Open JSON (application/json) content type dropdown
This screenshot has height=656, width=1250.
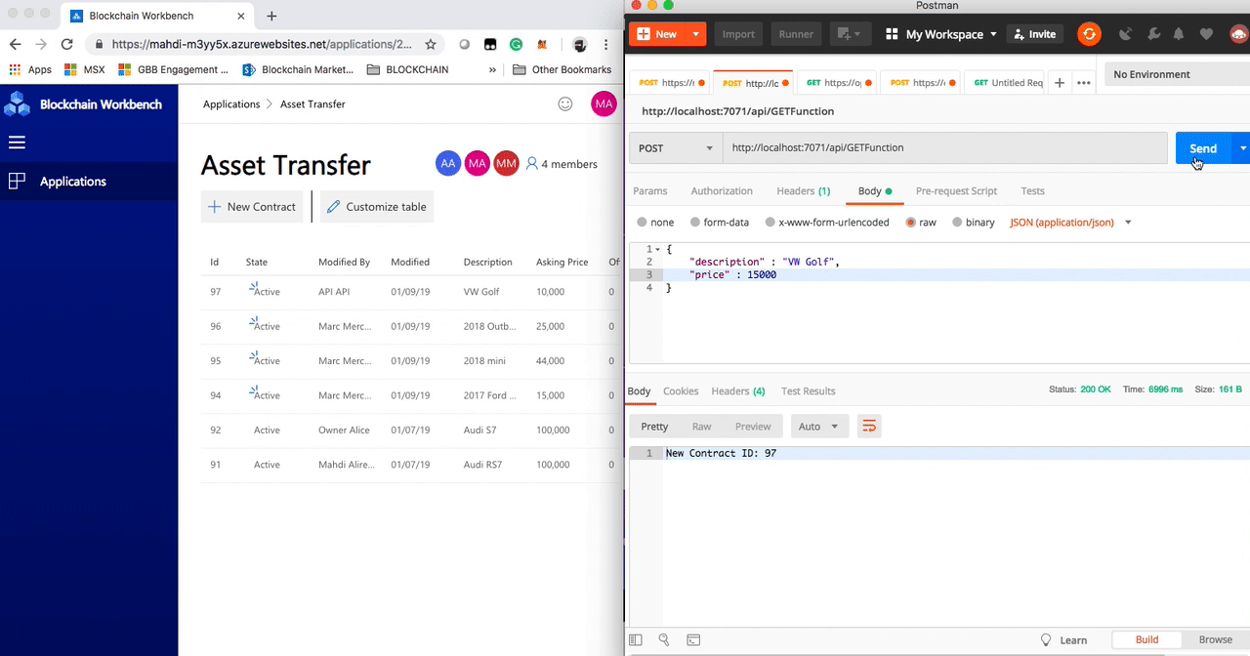point(1070,223)
